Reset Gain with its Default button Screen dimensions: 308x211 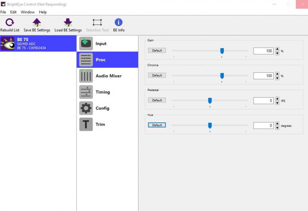pyautogui.click(x=157, y=50)
